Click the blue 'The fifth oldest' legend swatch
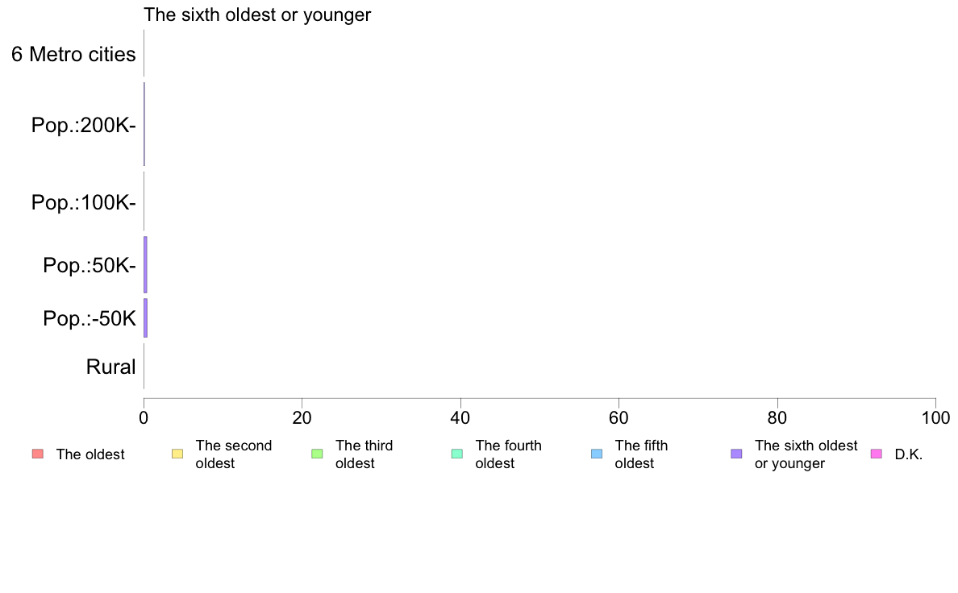The height and width of the screenshot is (593, 958). coord(597,454)
